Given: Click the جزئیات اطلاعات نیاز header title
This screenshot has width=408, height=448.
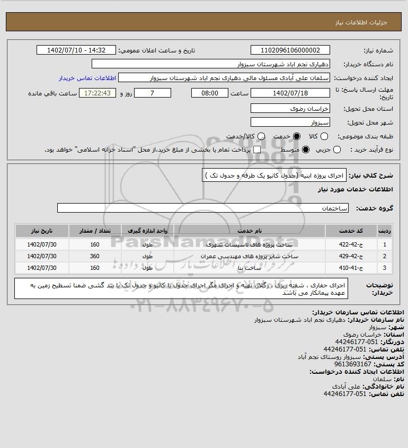Looking at the screenshot, I should click(361, 22).
